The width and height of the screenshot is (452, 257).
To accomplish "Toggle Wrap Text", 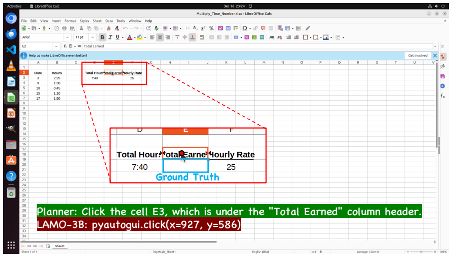I will [x=202, y=37].
